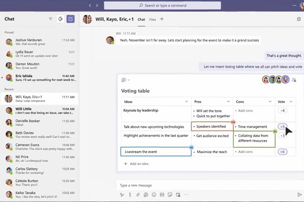
Task: Switch to the Chat tab
Action: pos(141,19)
